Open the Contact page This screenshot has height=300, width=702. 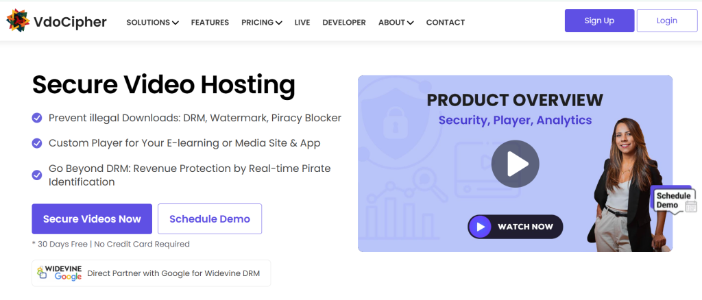tap(446, 23)
